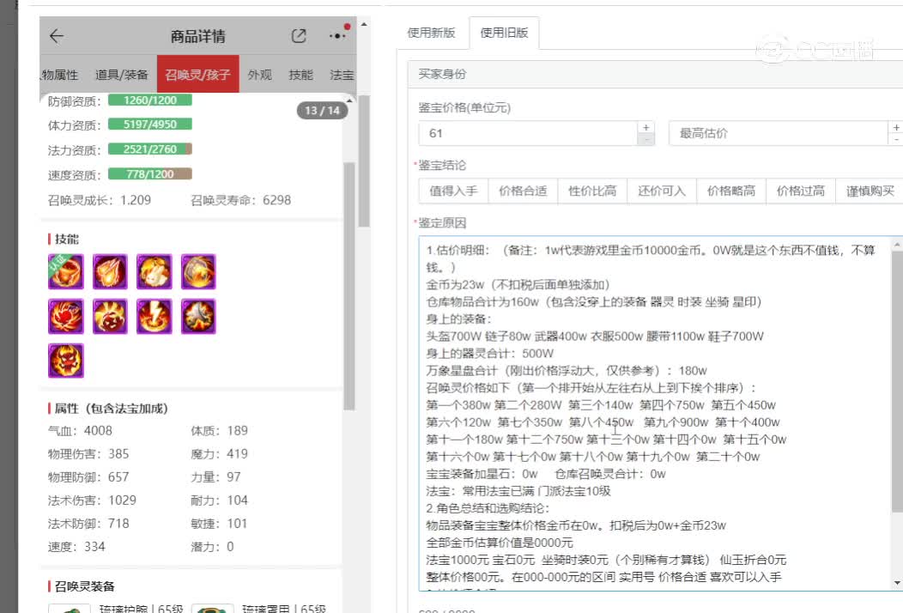The image size is (903, 613).
Task: Click the 速度资质 bar 778/1200
Action: 150,174
